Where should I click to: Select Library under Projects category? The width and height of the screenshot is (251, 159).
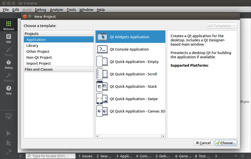coord(32,46)
